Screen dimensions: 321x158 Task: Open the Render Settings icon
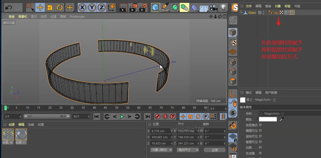[143, 7]
